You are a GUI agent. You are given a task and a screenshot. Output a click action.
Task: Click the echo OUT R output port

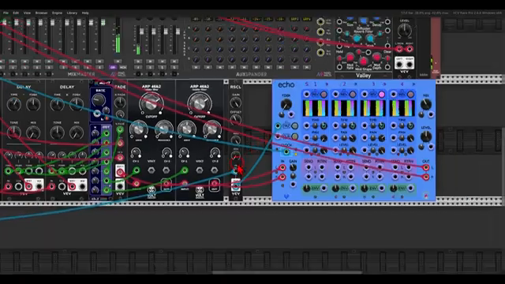[426, 177]
